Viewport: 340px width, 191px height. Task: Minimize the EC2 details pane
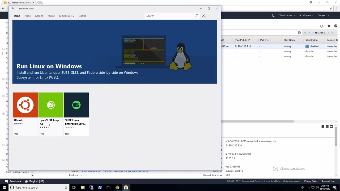tap(323, 127)
